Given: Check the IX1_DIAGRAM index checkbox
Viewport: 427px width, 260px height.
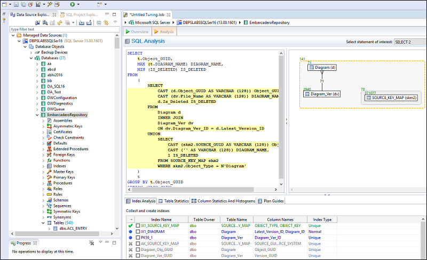Looking at the screenshot, I should pyautogui.click(x=138, y=232).
